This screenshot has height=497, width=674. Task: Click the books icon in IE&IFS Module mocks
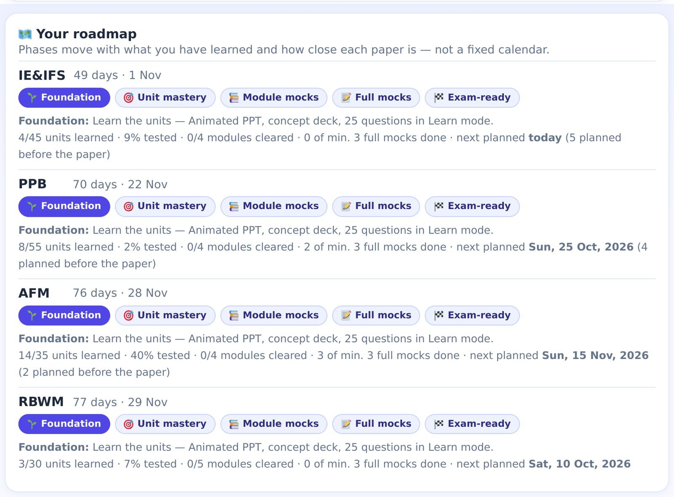click(x=234, y=98)
